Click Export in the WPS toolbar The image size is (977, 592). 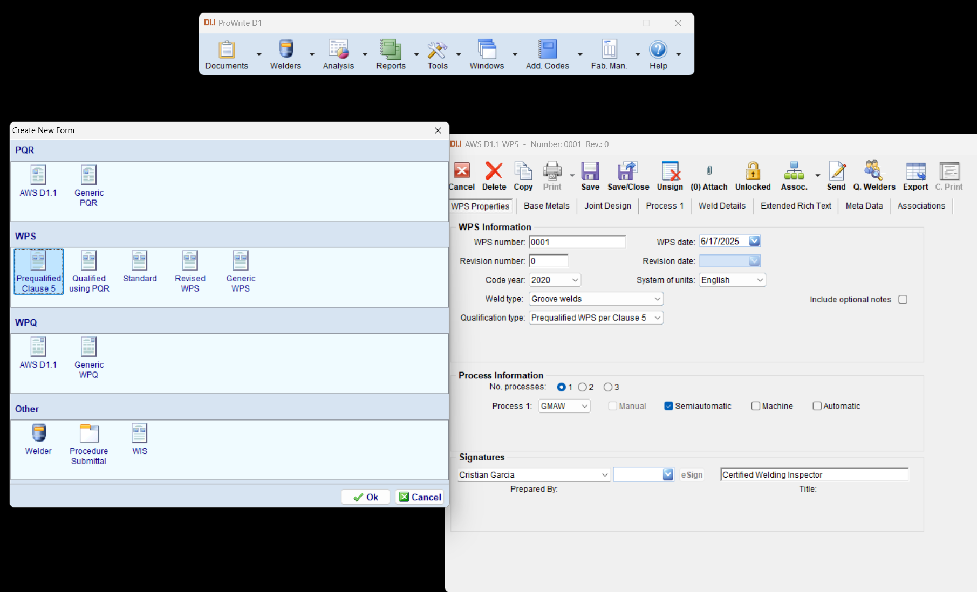pos(915,176)
